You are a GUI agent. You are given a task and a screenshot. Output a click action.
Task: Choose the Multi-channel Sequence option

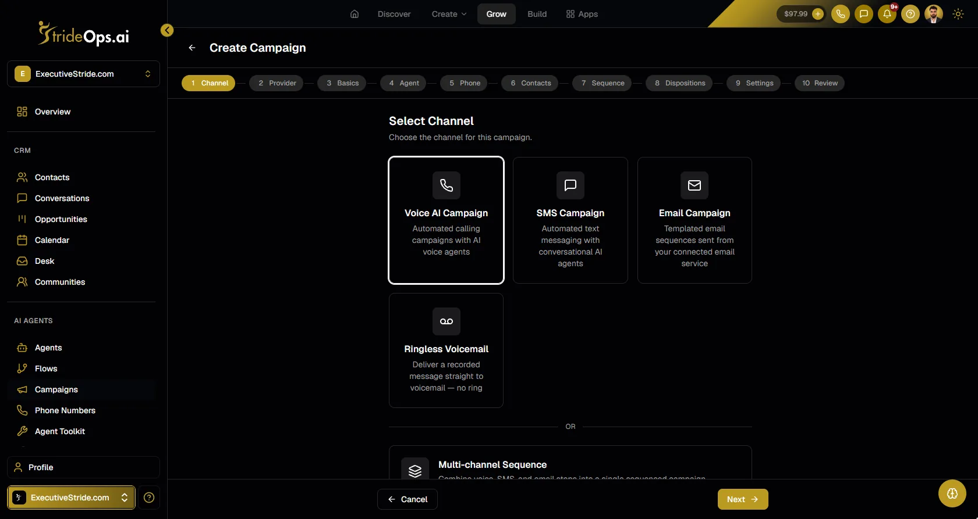(570, 464)
